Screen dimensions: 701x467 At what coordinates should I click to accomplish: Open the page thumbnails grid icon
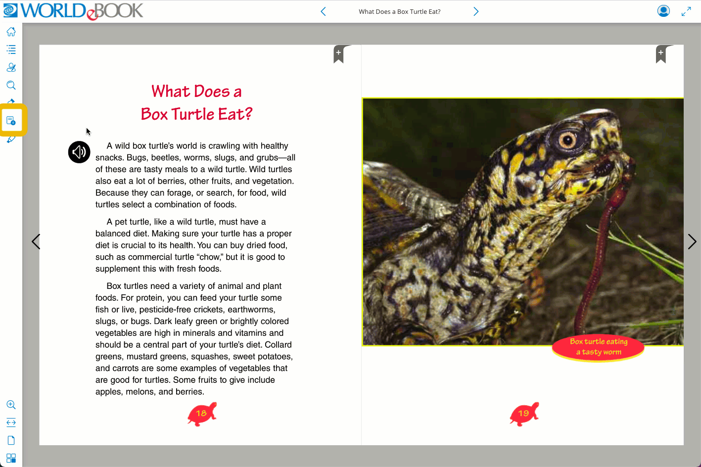click(11, 458)
